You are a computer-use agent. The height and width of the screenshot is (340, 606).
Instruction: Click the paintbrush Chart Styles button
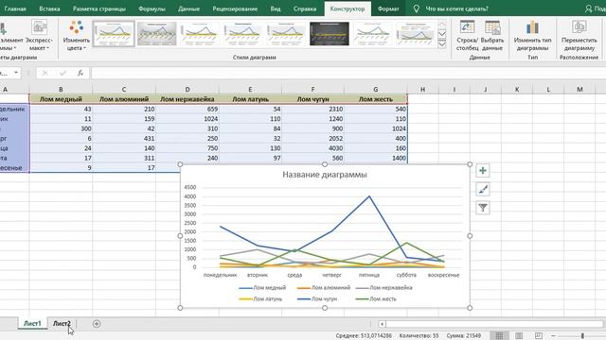[483, 189]
